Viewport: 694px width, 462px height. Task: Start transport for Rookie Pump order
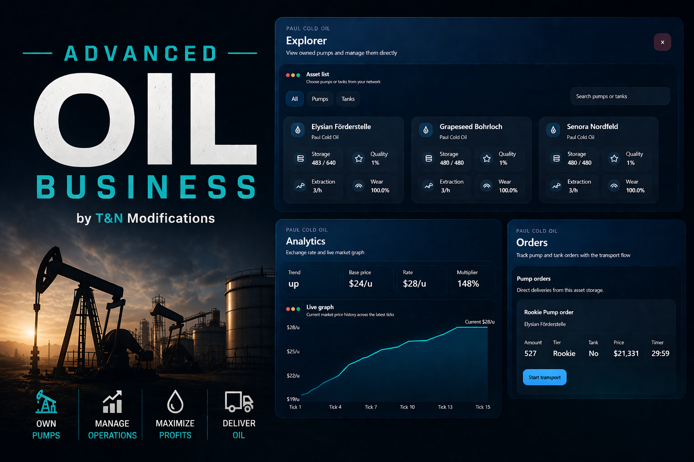pyautogui.click(x=544, y=377)
